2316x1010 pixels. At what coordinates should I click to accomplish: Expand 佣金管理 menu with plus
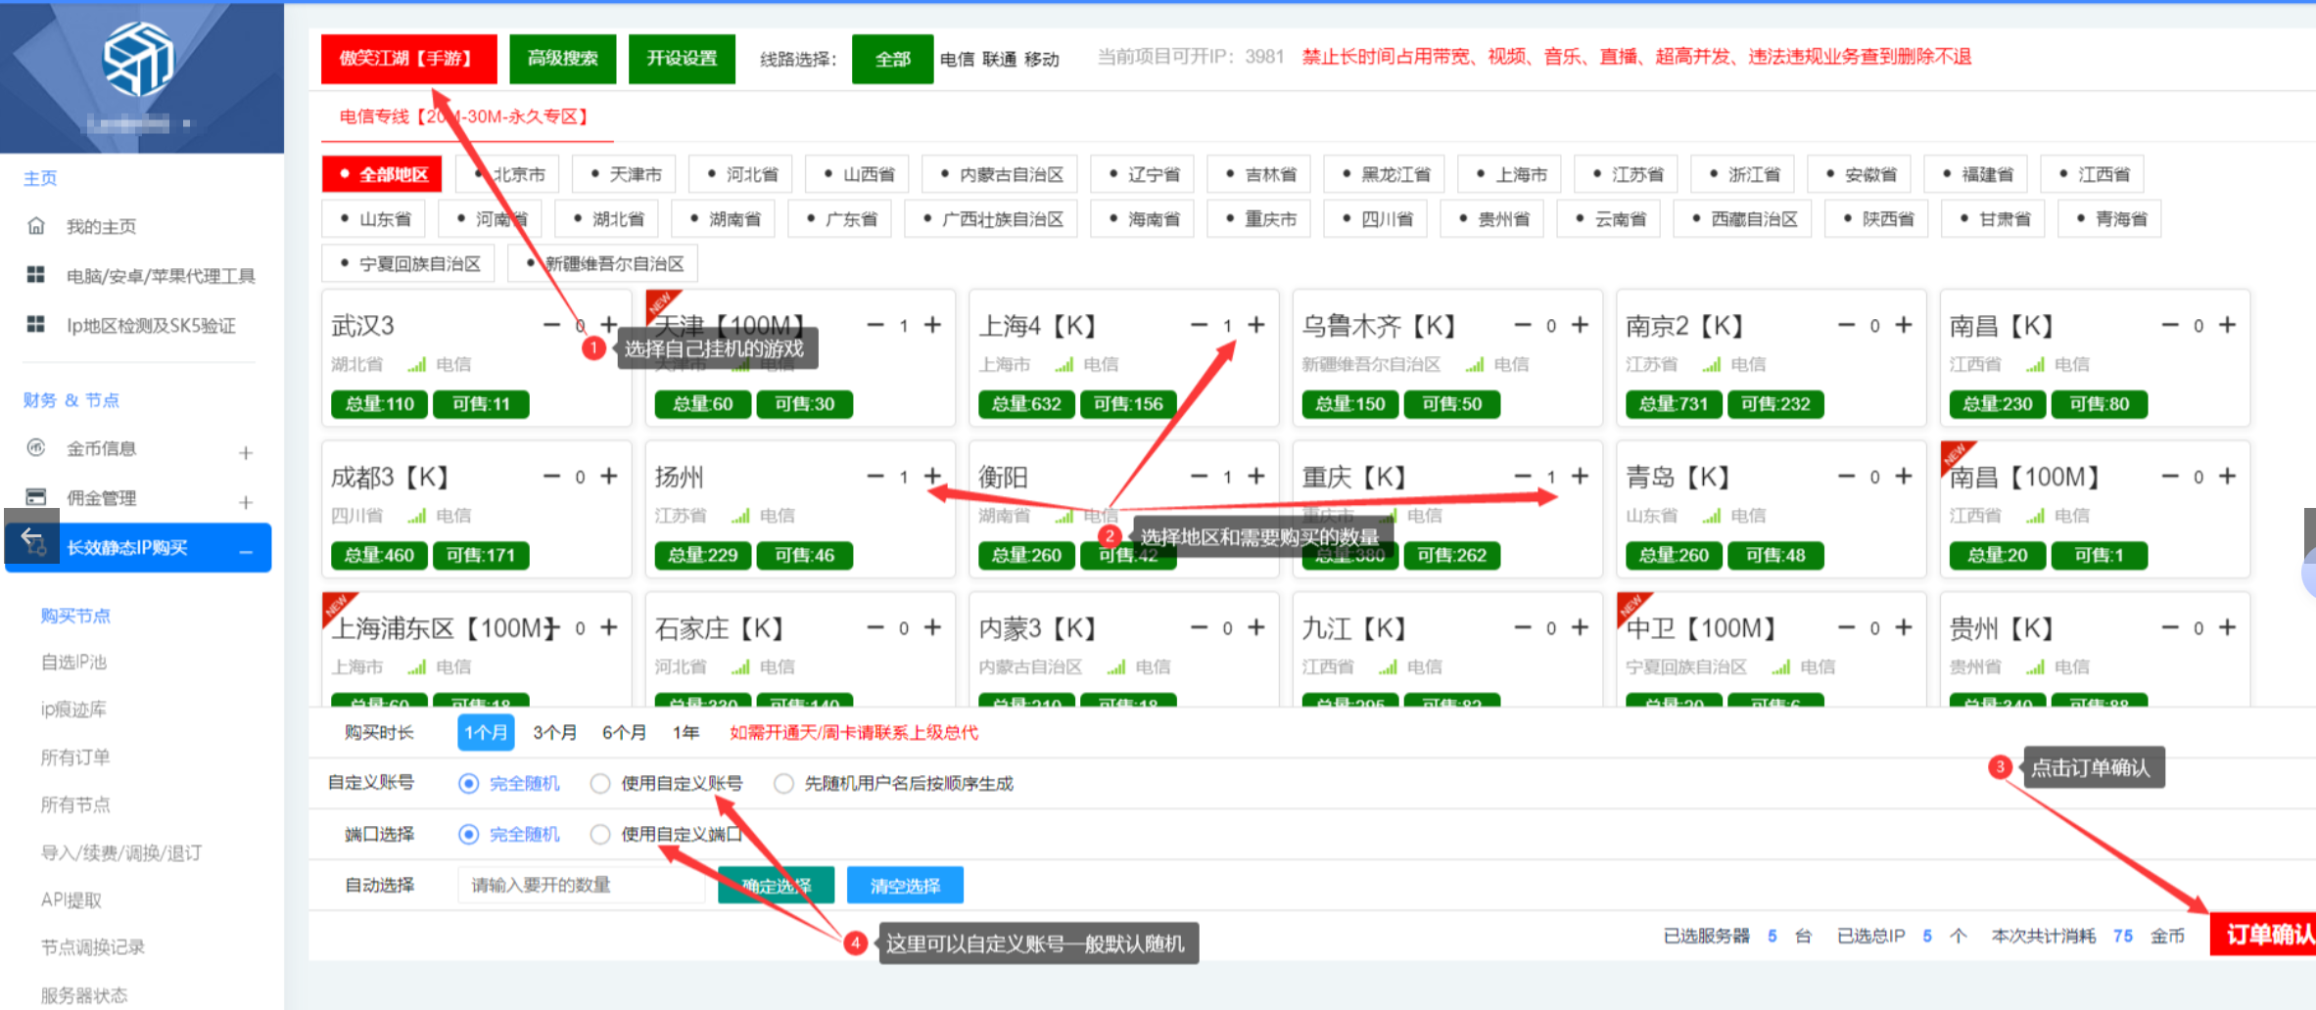pyautogui.click(x=246, y=502)
